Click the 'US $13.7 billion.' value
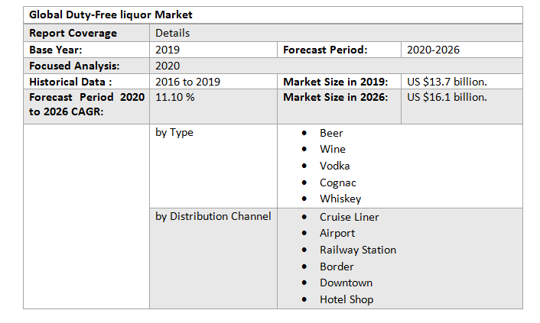The height and width of the screenshot is (323, 540). (x=447, y=82)
